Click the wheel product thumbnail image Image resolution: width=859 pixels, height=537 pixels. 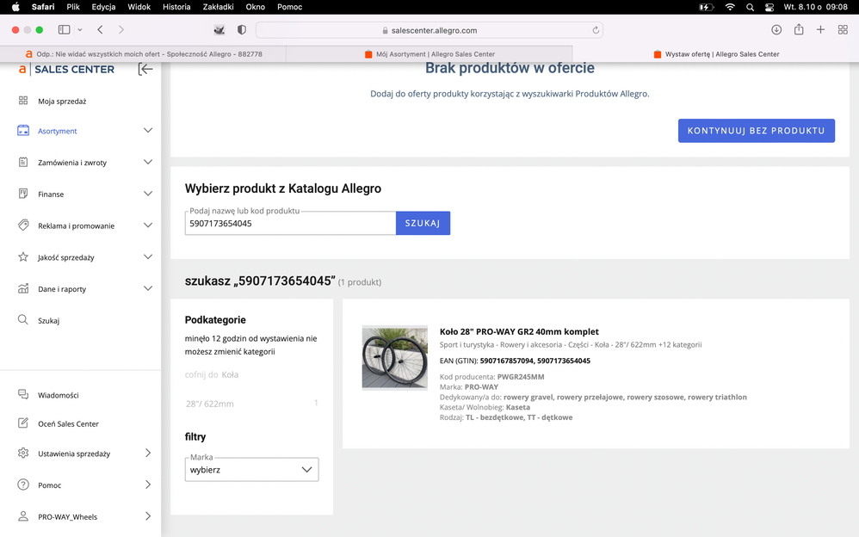(x=394, y=358)
